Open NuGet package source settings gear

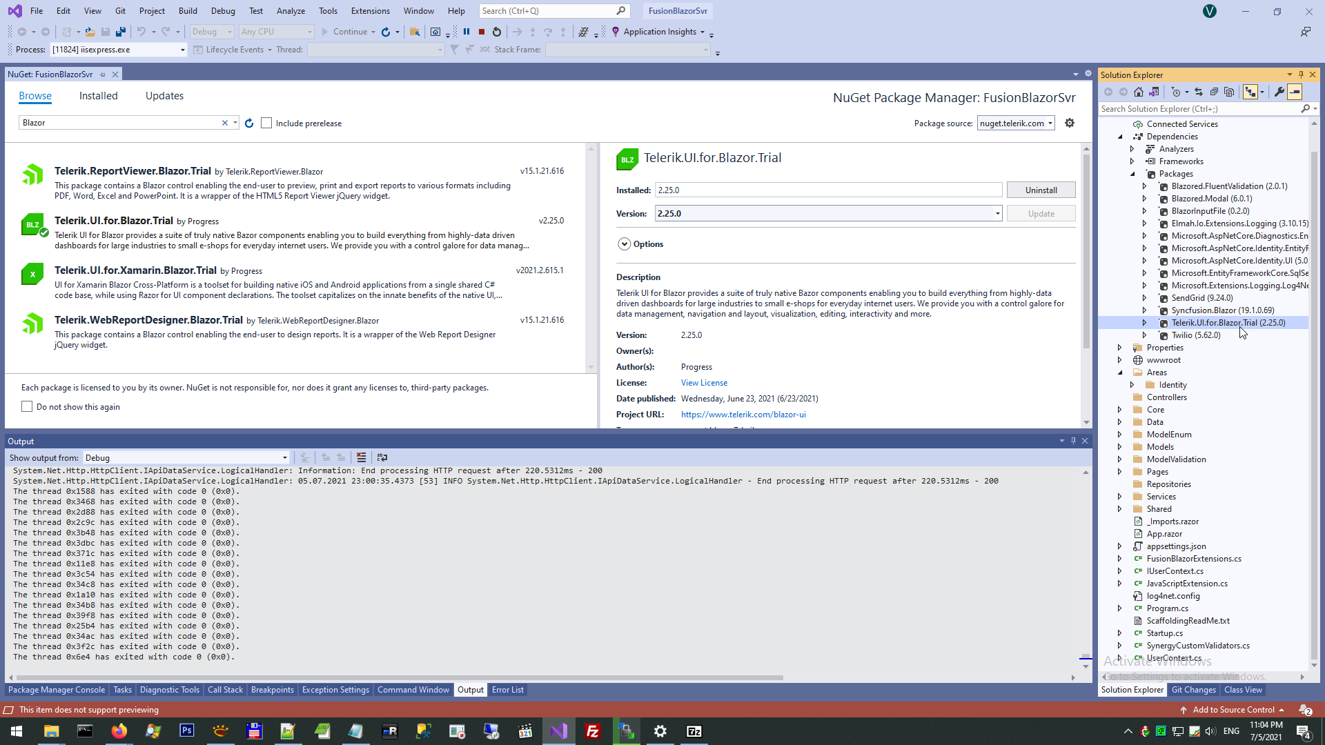(1070, 123)
